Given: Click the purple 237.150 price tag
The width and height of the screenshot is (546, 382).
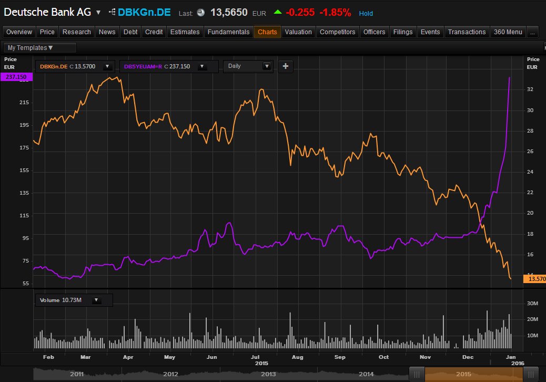Looking at the screenshot, I should coord(16,77).
